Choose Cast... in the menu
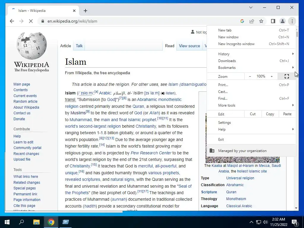This screenshot has height=228, width=304. [251, 91]
